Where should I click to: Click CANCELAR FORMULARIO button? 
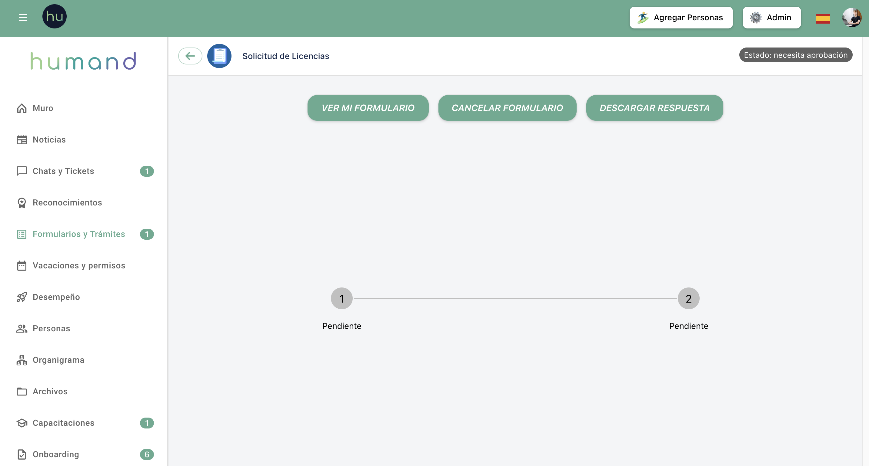click(507, 108)
